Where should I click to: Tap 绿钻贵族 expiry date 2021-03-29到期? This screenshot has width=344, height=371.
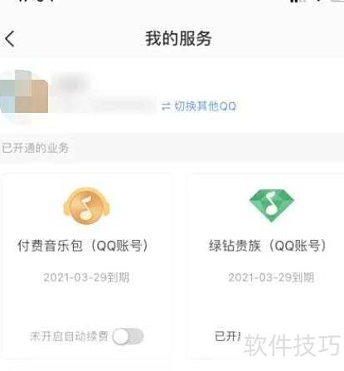[271, 277]
